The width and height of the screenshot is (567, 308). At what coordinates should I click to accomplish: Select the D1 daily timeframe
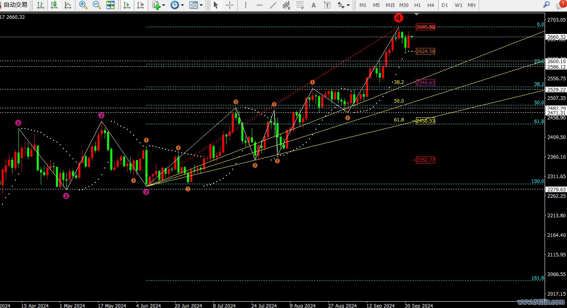click(445, 5)
